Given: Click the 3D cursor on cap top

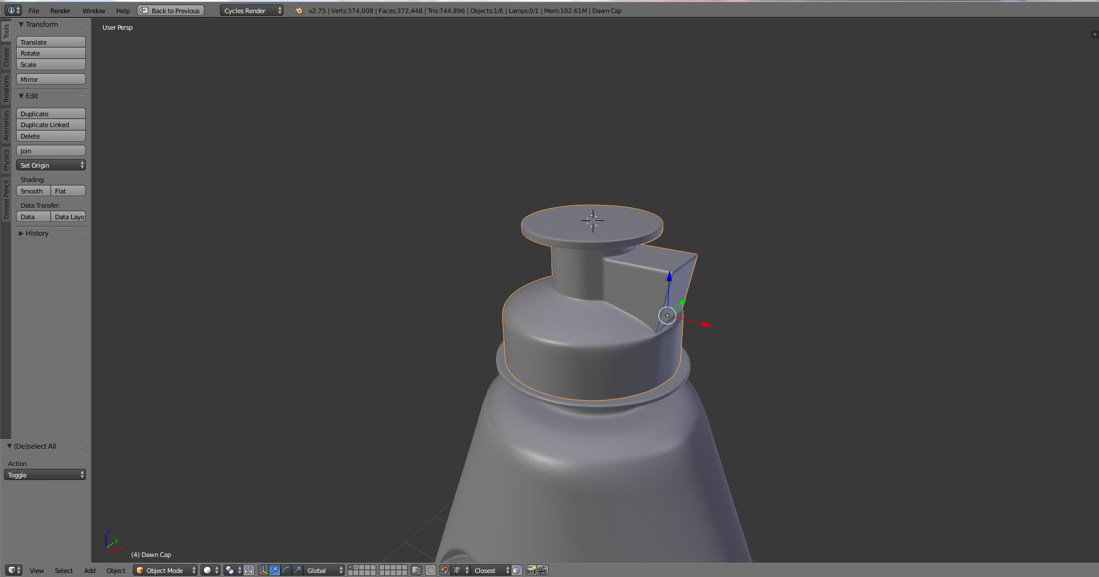Looking at the screenshot, I should [593, 220].
